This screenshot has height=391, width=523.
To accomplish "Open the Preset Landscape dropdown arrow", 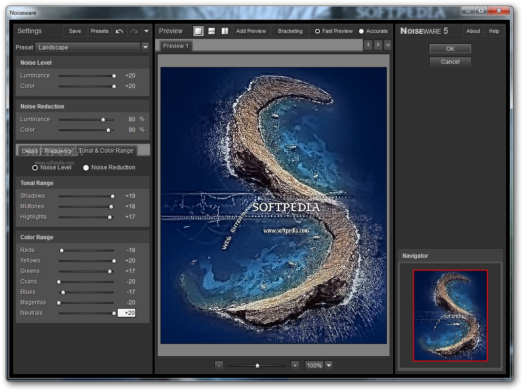I will tap(145, 47).
